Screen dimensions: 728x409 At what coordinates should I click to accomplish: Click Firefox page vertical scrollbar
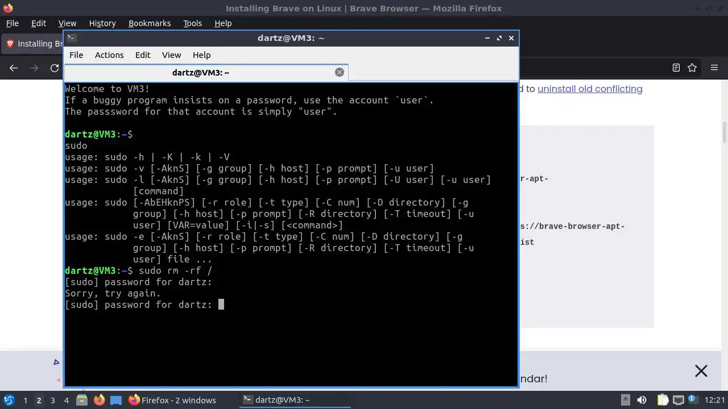pos(725,132)
